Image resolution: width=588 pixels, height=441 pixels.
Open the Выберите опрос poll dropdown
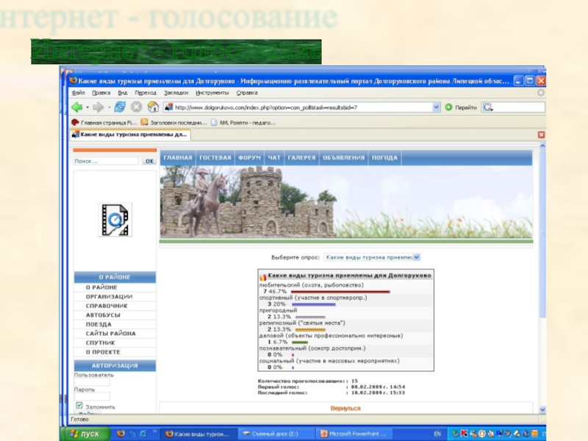tap(416, 257)
